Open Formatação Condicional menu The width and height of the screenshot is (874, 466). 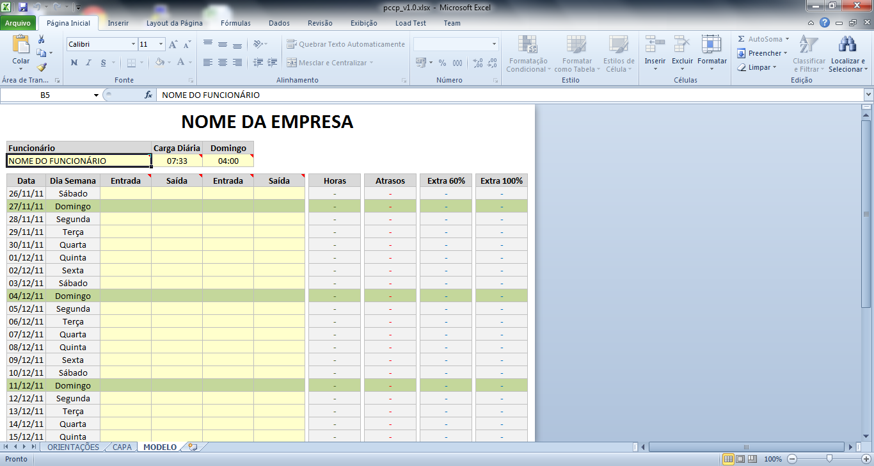pyautogui.click(x=527, y=54)
